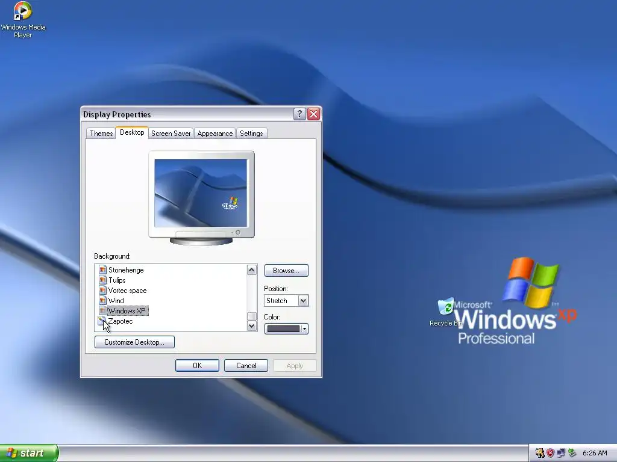Click the Vortec space wallpaper icon

102,291
